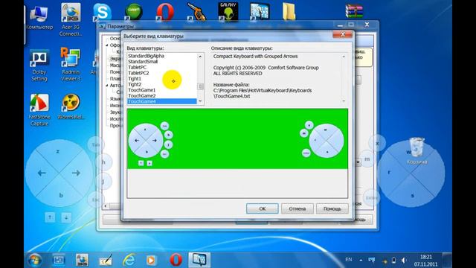Image resolution: width=476 pixels, height=268 pixels.
Task: Click the Windows Start orb
Action: click(35, 260)
